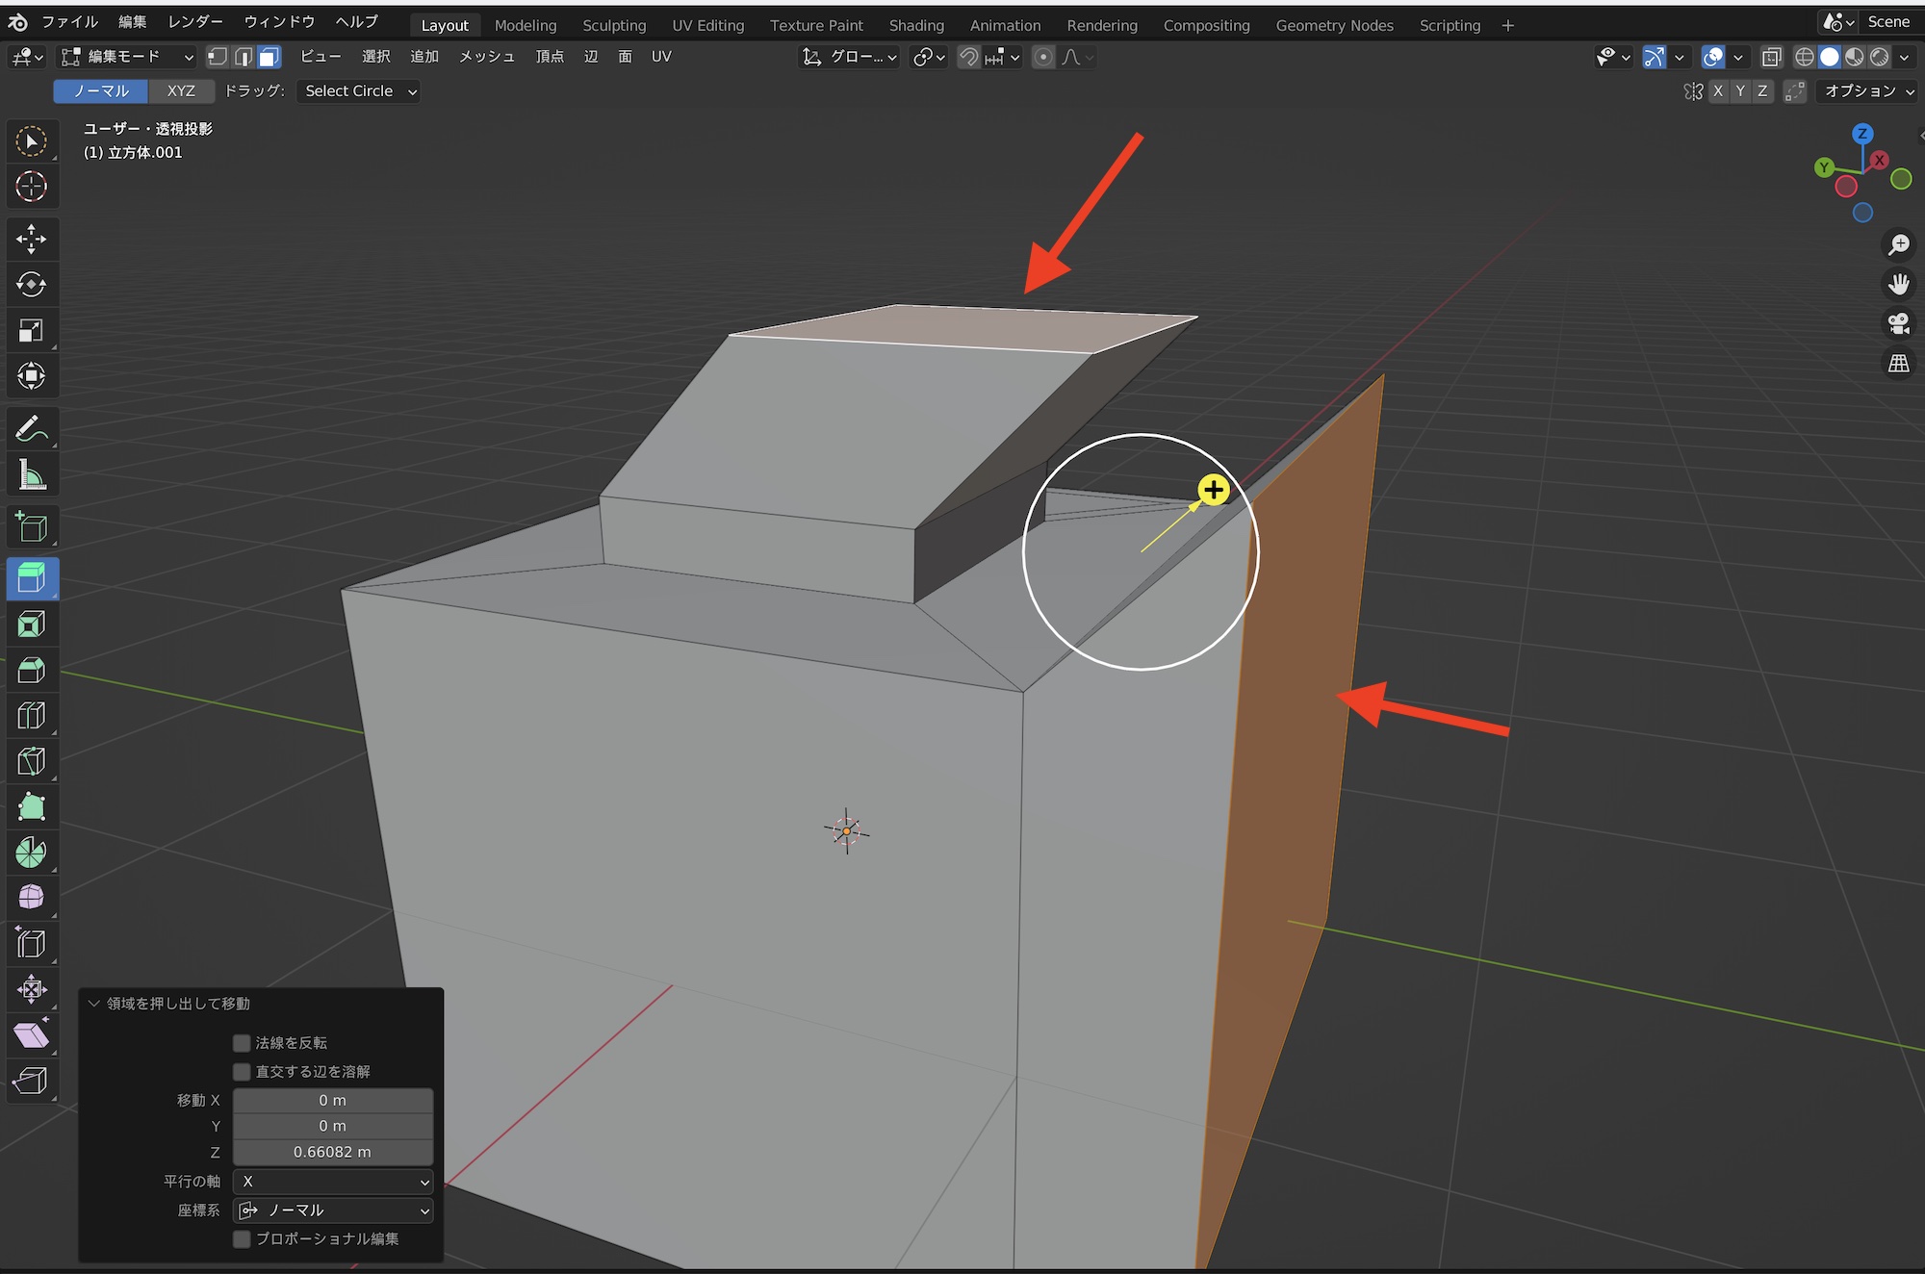
Task: Activate the Annotate pencil tool
Action: pyautogui.click(x=31, y=428)
